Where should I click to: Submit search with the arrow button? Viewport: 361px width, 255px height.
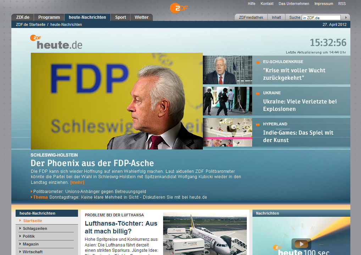click(x=346, y=17)
